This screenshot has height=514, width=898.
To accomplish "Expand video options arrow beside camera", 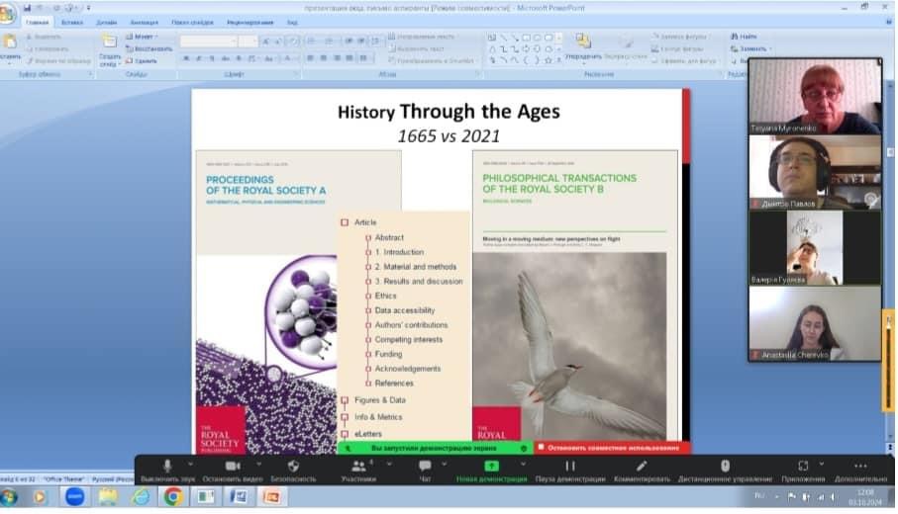I will 258,465.
